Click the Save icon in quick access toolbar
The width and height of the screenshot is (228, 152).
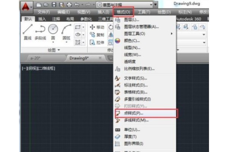pyautogui.click(x=54, y=5)
